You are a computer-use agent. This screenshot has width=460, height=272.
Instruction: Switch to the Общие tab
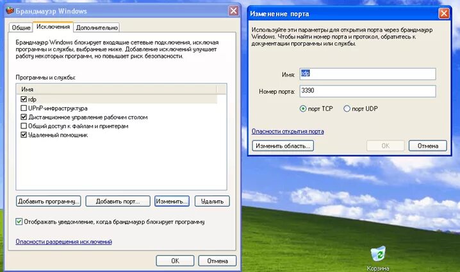[21, 28]
